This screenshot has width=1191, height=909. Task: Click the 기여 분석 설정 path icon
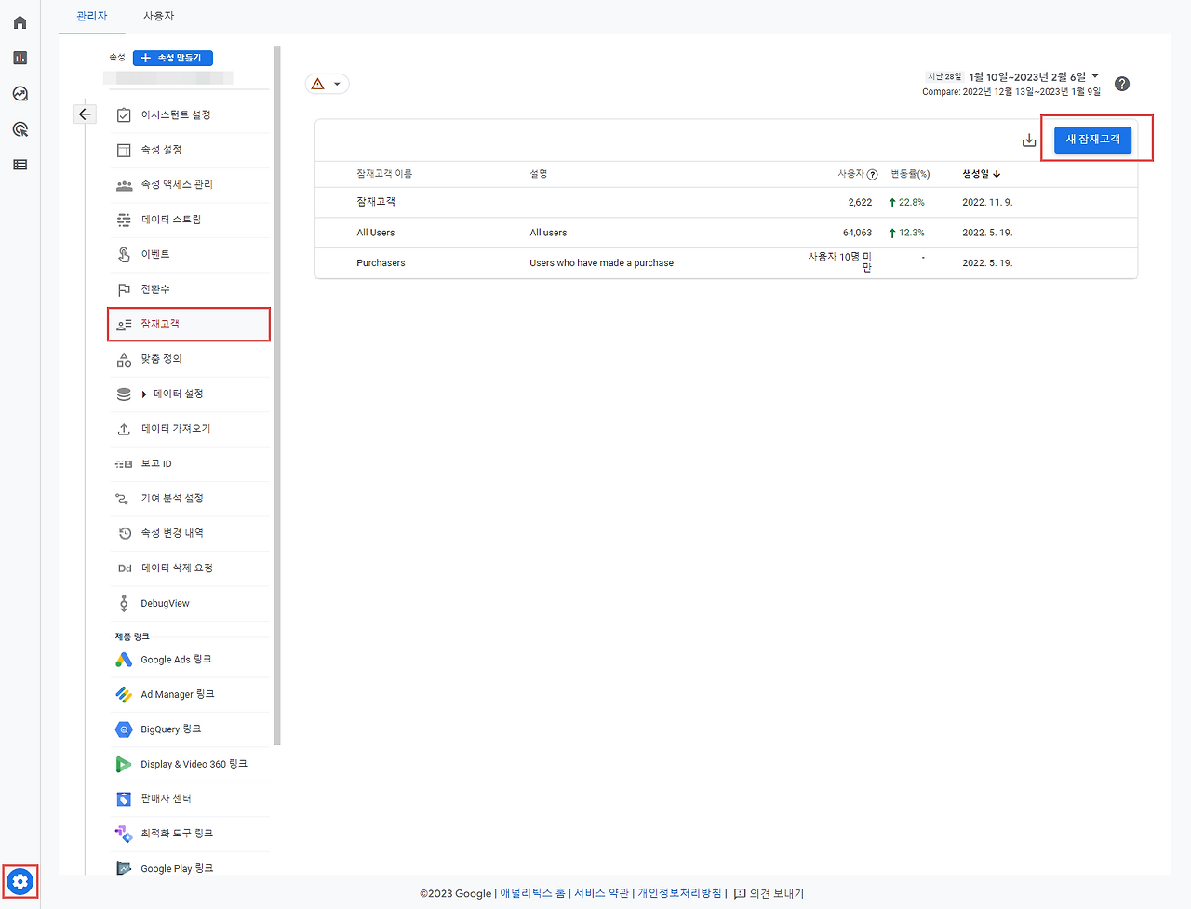point(122,499)
